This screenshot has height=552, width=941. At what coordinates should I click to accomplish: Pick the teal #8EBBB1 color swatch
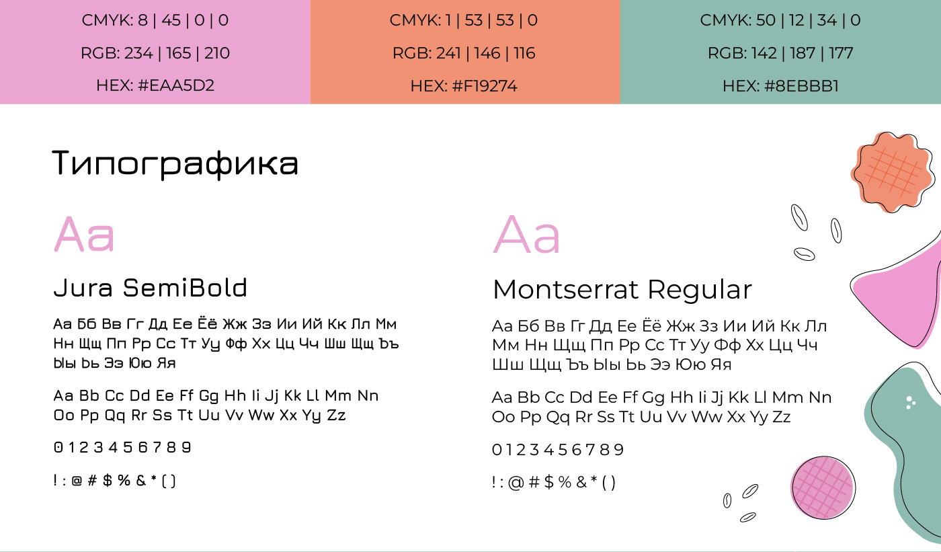pyautogui.click(x=780, y=52)
